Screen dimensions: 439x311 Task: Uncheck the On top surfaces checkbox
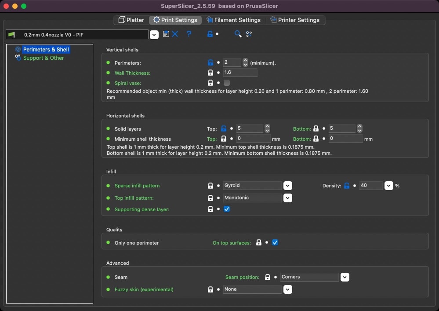(x=275, y=243)
